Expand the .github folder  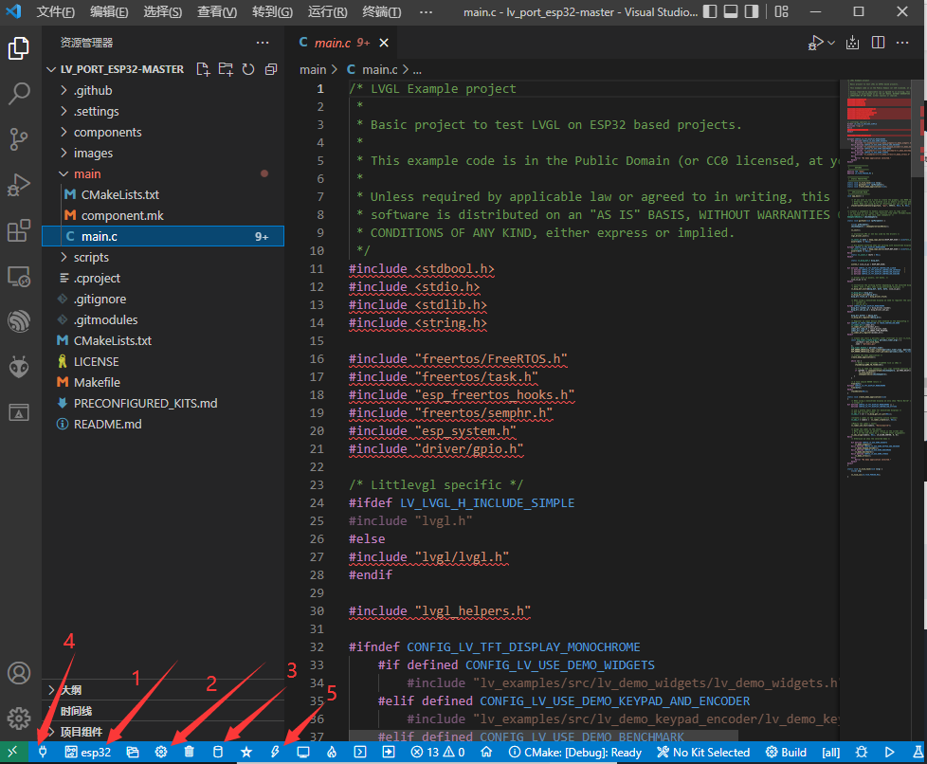163,90
